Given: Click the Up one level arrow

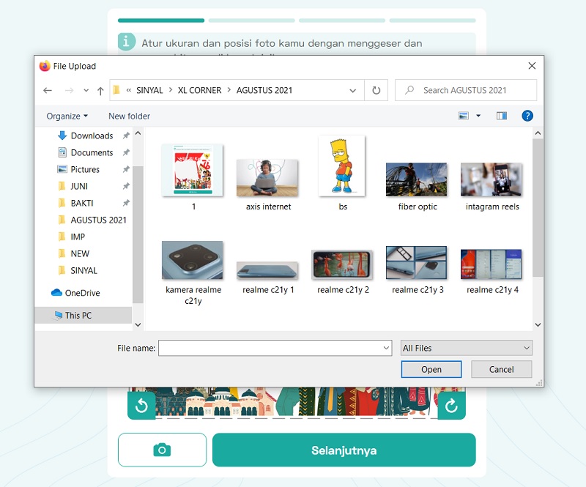Looking at the screenshot, I should (x=100, y=91).
